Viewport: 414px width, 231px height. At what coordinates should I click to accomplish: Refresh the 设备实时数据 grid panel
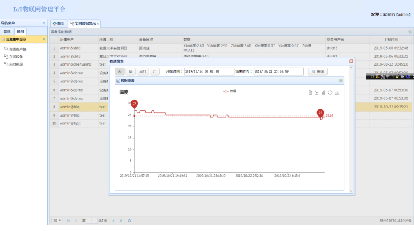(x=410, y=32)
